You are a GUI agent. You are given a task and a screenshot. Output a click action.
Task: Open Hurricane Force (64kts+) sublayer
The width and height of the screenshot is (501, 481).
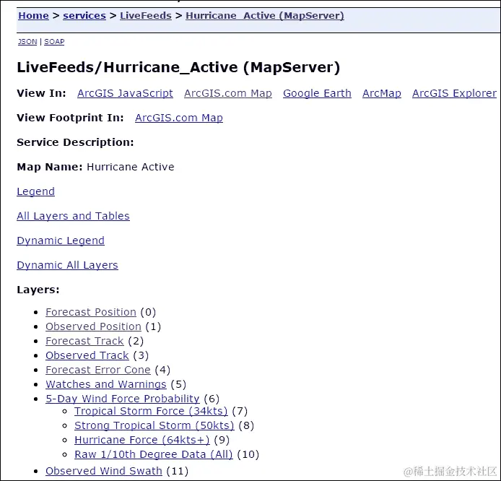pos(142,440)
